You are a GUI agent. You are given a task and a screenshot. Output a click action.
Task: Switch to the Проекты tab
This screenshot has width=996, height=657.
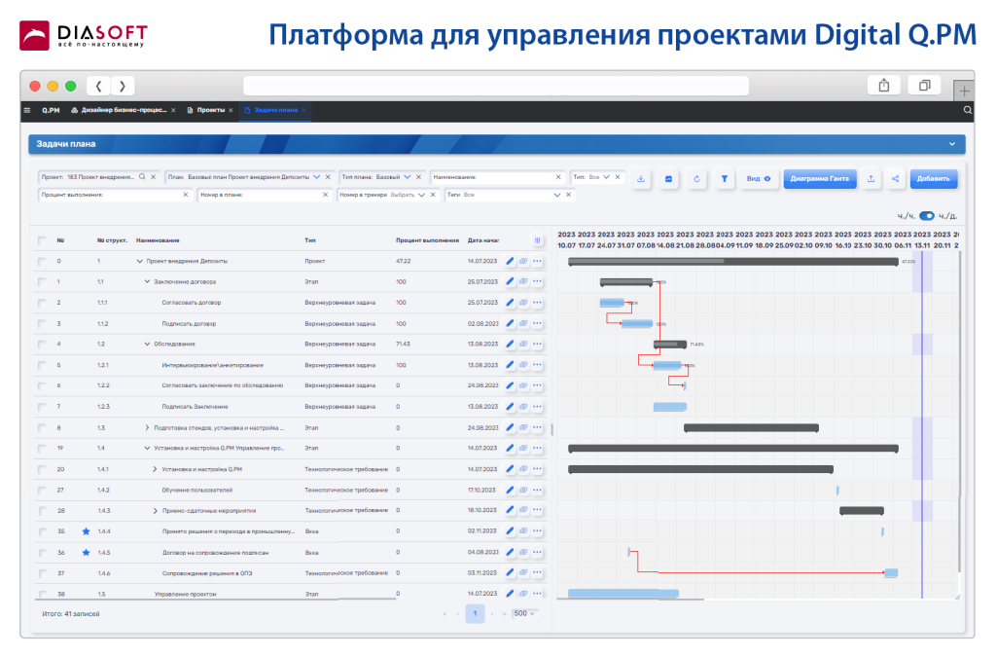[210, 110]
